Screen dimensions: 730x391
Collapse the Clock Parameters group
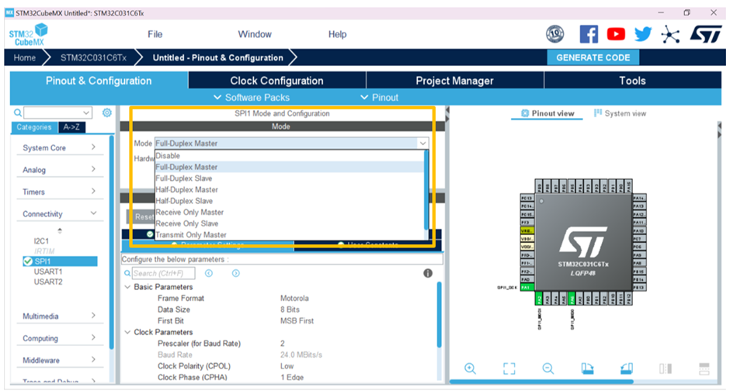pyautogui.click(x=127, y=332)
